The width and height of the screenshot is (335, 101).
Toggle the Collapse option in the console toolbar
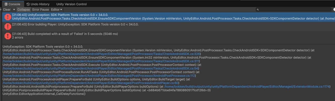(23, 9)
